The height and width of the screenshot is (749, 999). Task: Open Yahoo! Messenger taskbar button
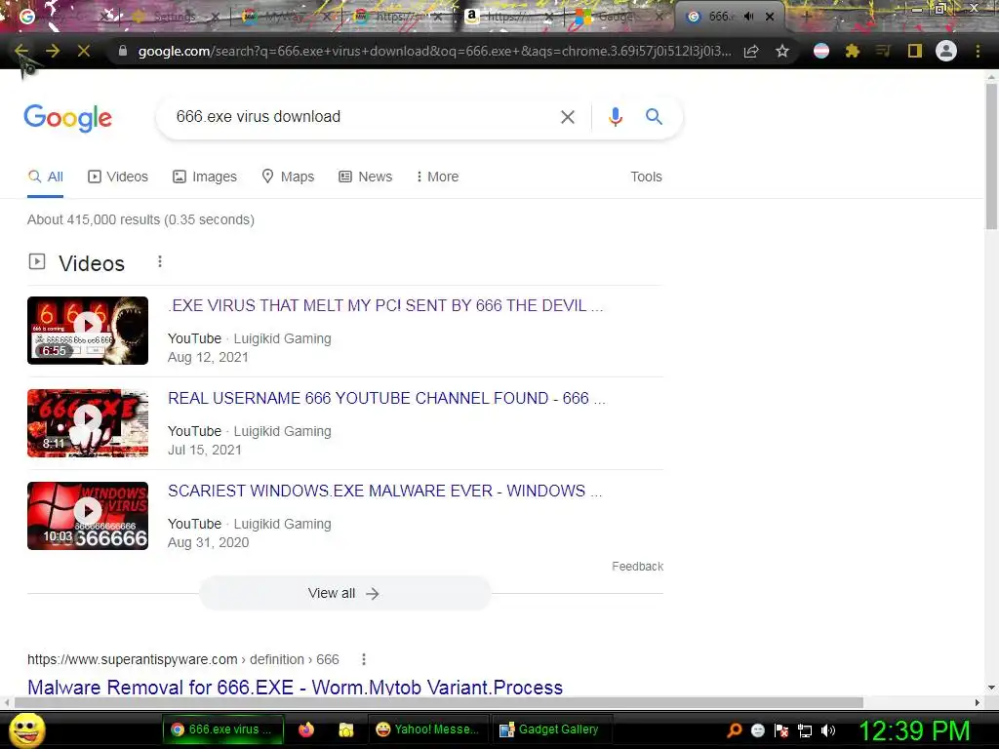(427, 729)
